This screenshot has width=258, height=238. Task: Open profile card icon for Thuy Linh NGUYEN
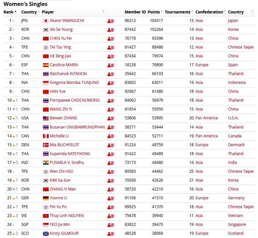(110, 216)
